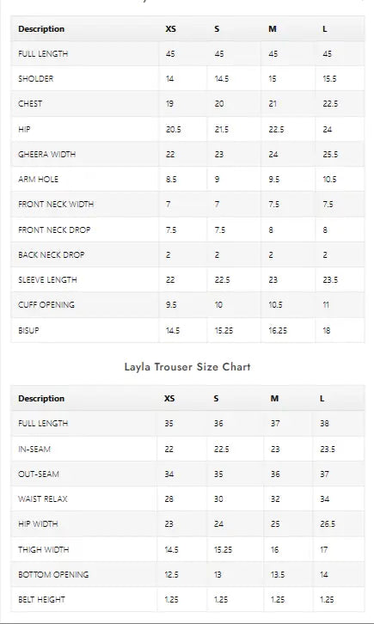Select the WAIST RELAX row label

[x=43, y=499]
